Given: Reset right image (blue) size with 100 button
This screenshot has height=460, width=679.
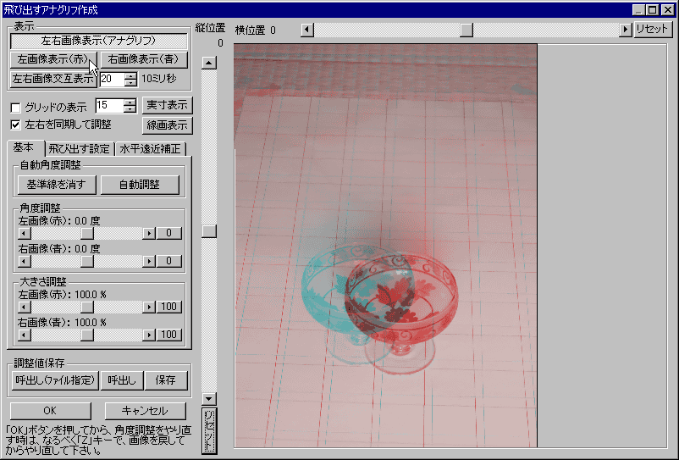Looking at the screenshot, I should (x=169, y=335).
